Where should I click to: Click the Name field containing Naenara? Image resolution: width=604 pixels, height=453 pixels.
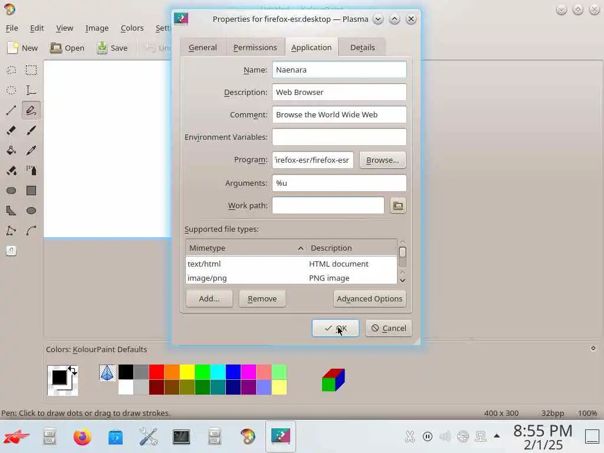(339, 70)
